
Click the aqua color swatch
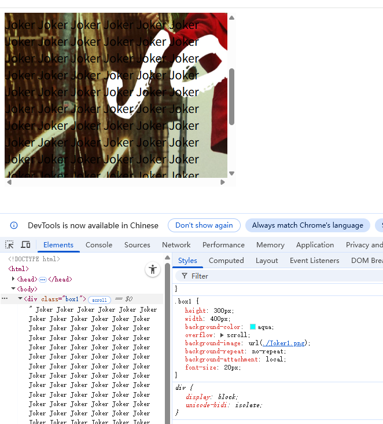(x=253, y=327)
